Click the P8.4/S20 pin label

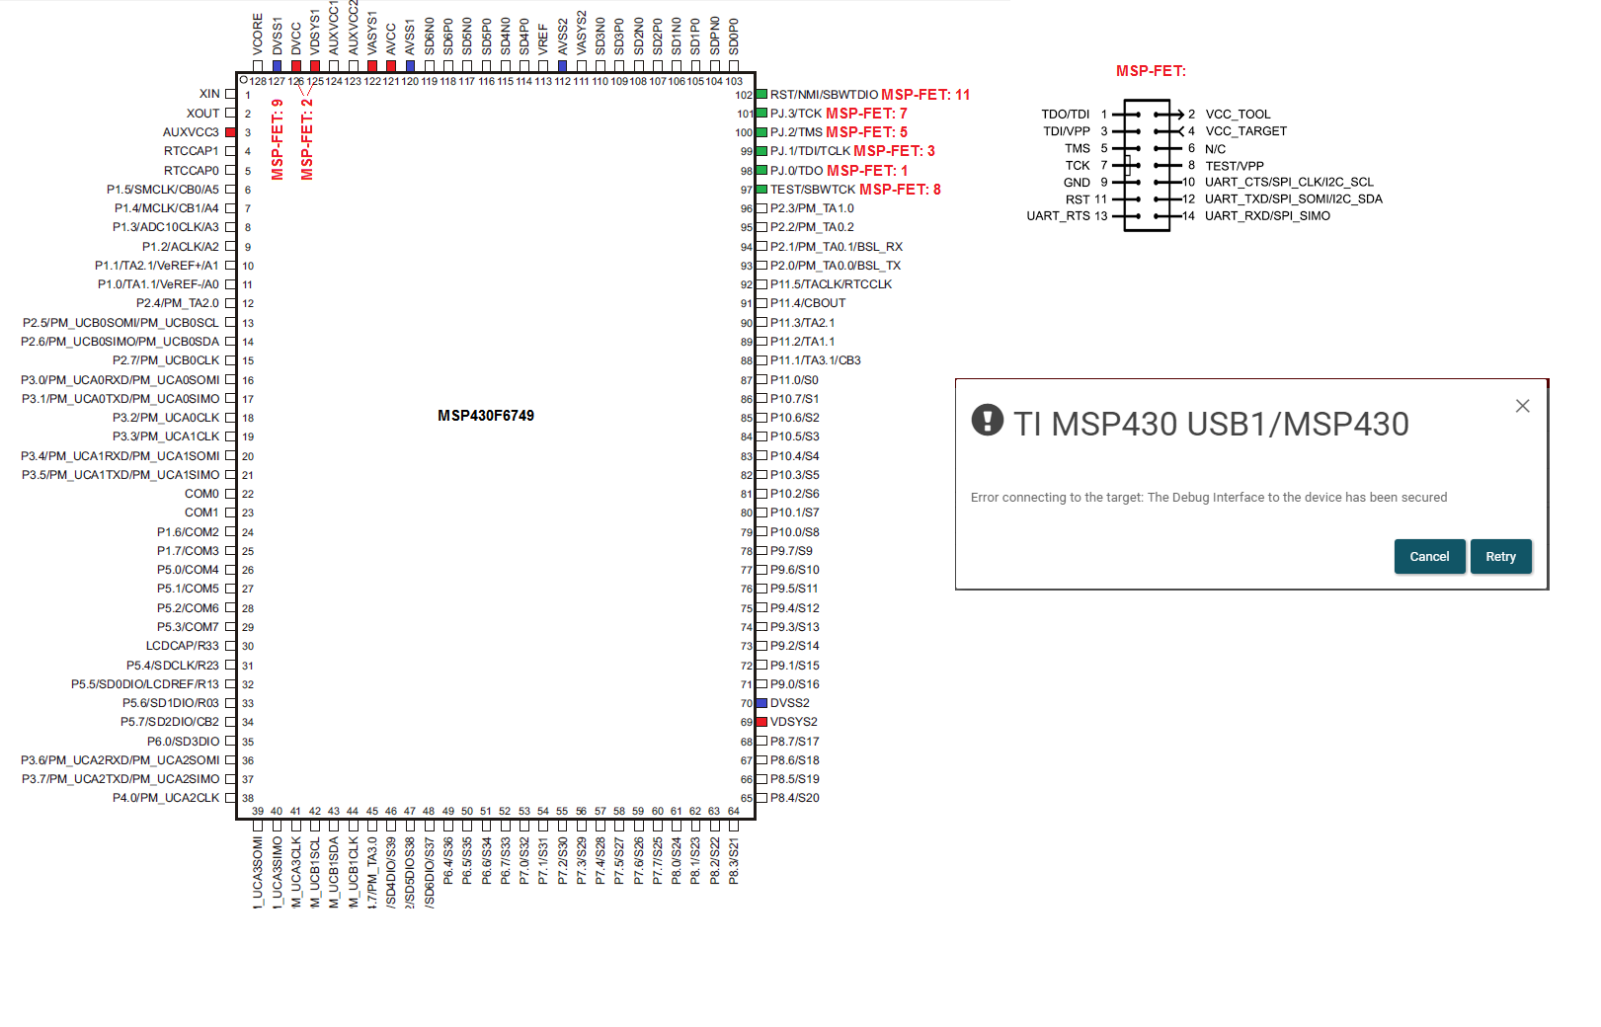pyautogui.click(x=795, y=798)
